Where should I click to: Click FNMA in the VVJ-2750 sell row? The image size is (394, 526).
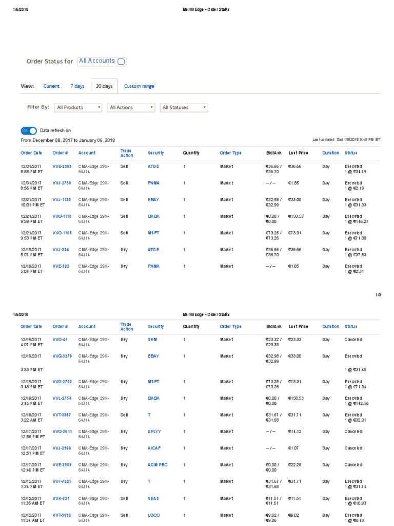point(154,183)
